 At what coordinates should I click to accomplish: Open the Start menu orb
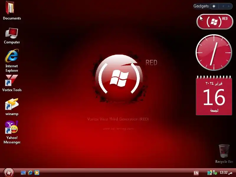pyautogui.click(x=9, y=173)
